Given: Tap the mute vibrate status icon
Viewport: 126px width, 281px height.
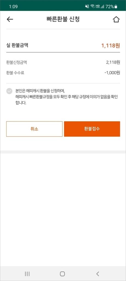Looking at the screenshot, I should [x=87, y=7].
